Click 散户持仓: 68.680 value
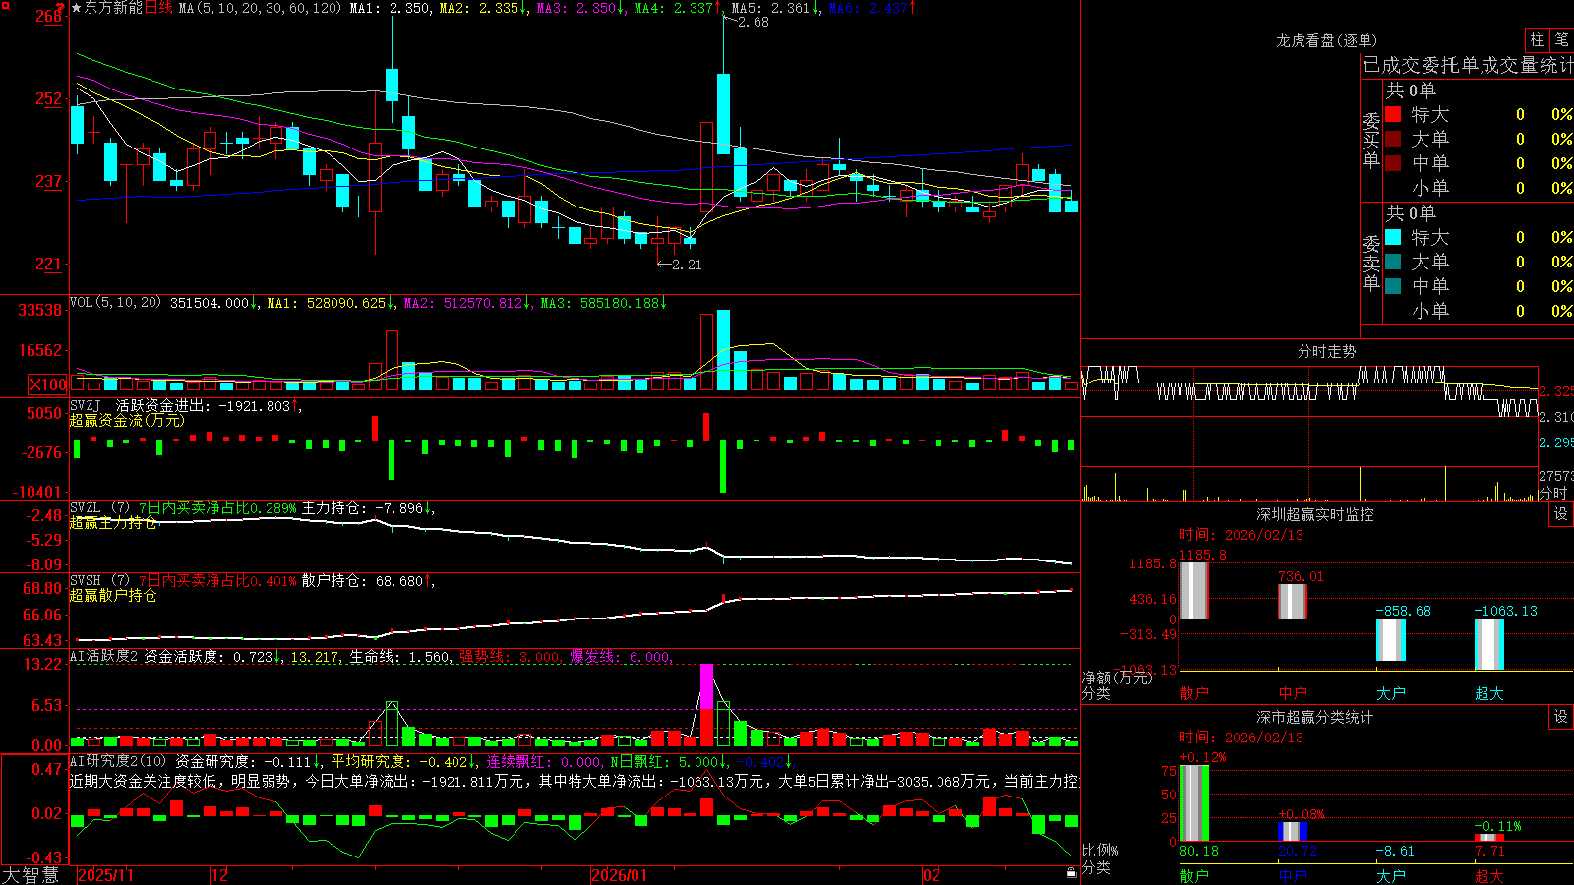The height and width of the screenshot is (885, 1574). (363, 581)
